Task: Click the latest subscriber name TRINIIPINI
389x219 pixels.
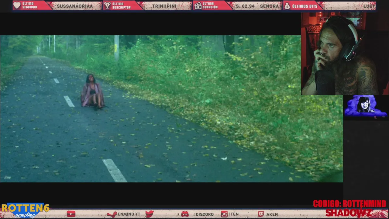Action: (164, 6)
